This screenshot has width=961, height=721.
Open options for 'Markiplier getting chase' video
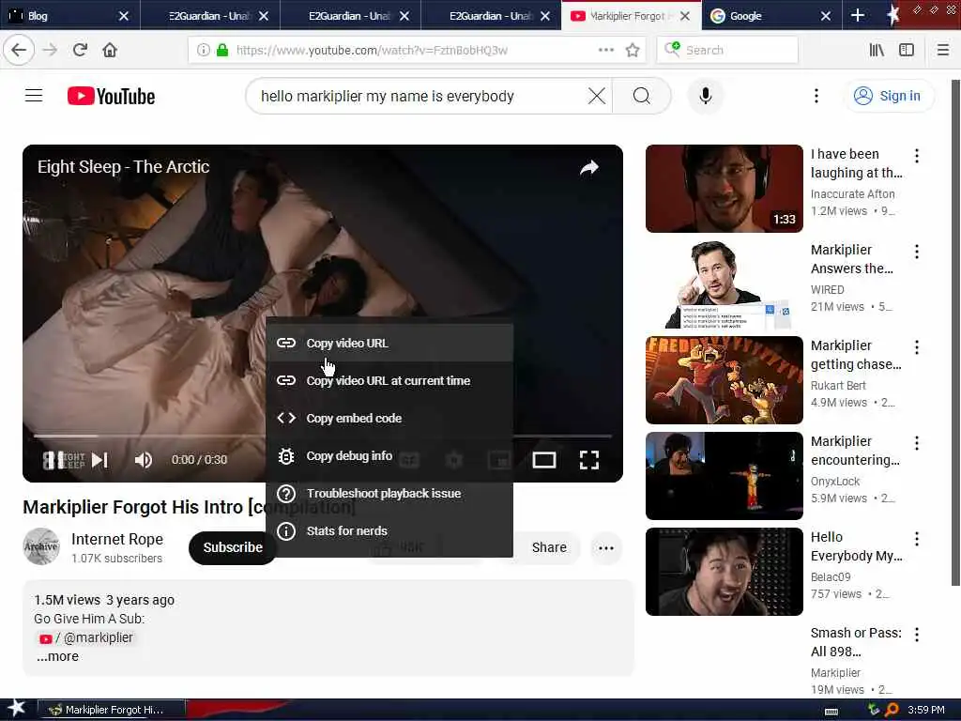tap(917, 347)
